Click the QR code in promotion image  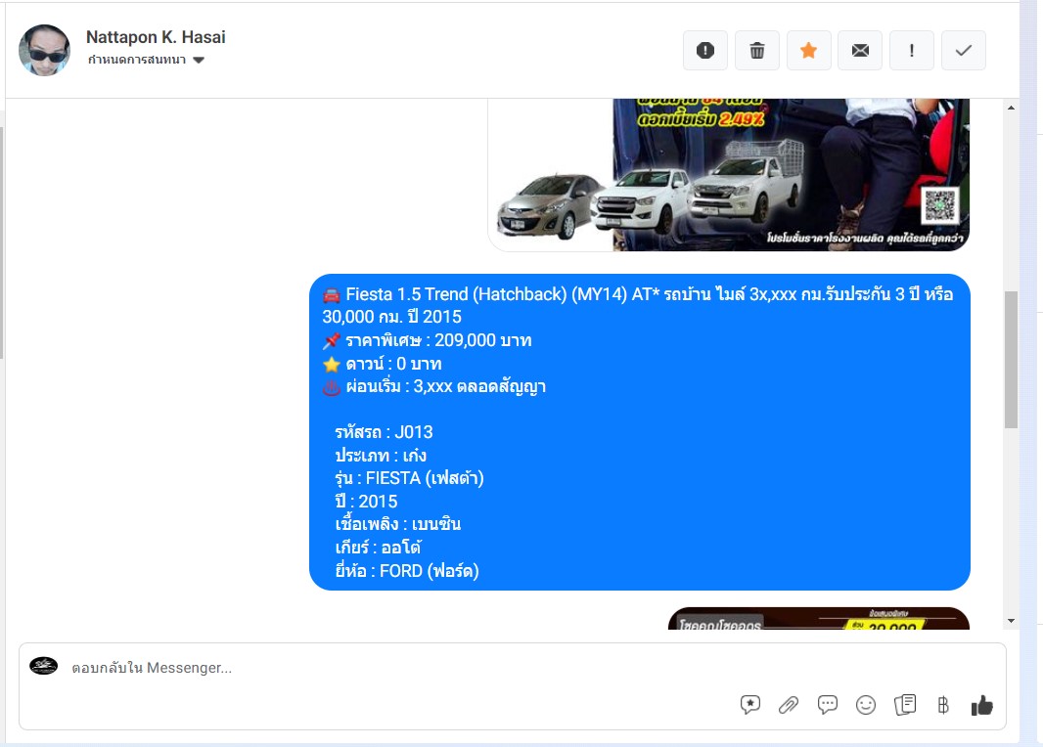click(x=939, y=205)
